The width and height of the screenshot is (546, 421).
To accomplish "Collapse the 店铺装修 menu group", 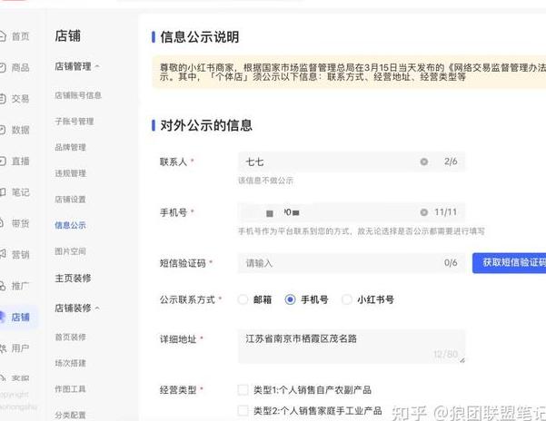I will (x=97, y=308).
